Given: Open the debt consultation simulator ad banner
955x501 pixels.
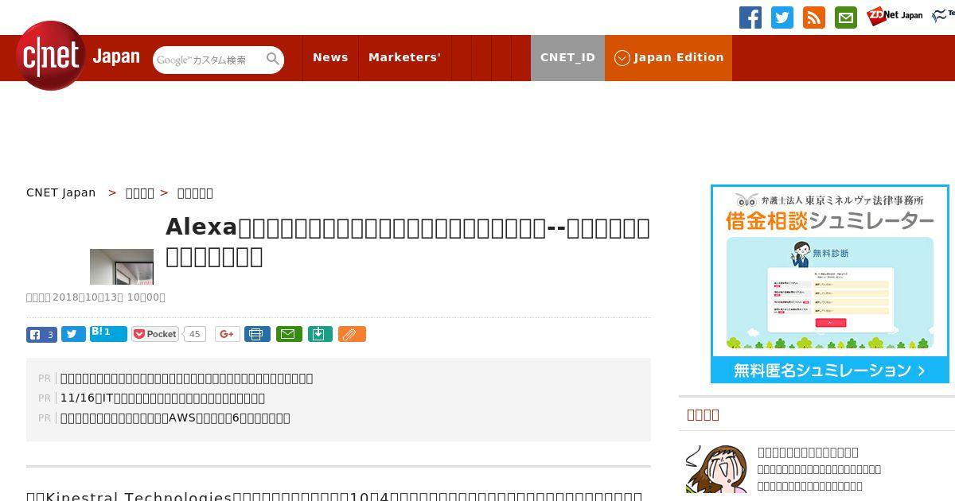Looking at the screenshot, I should coord(830,284).
